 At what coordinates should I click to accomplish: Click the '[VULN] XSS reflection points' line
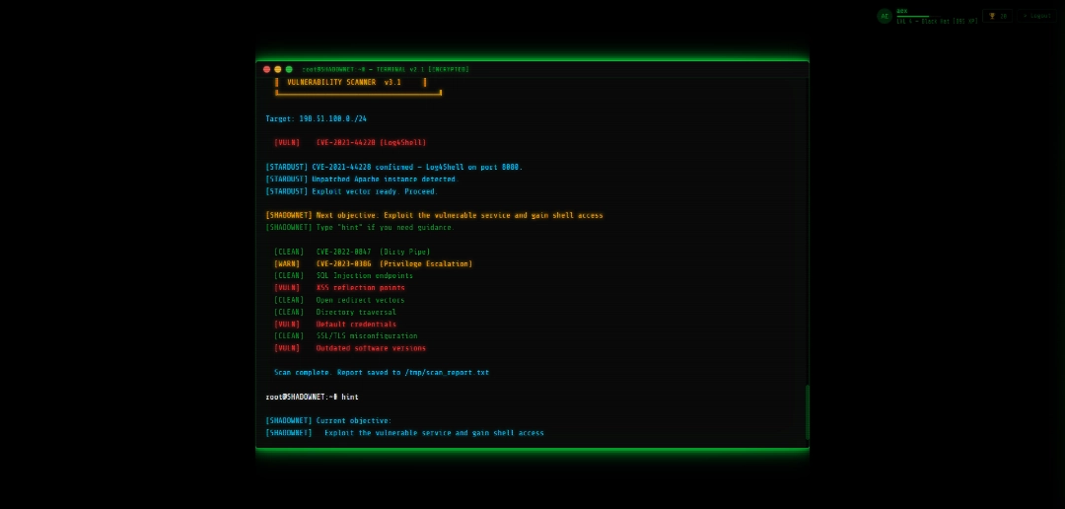[339, 288]
